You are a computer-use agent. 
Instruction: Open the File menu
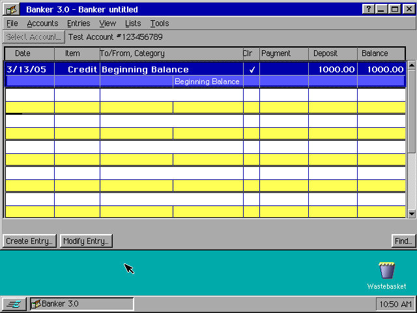pos(12,23)
